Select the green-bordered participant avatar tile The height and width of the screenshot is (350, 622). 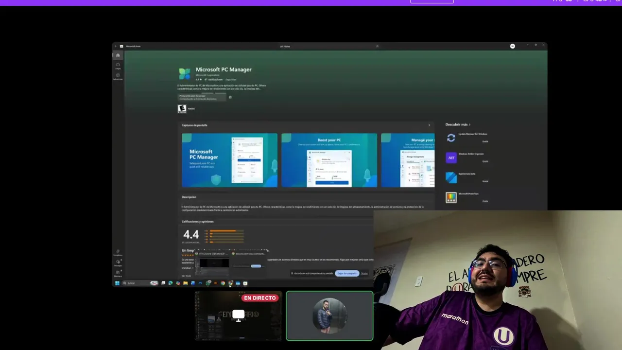pos(329,315)
